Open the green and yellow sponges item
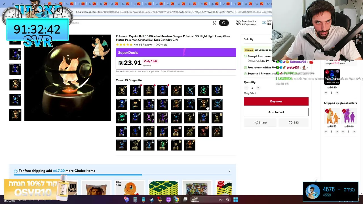Viewport: 363px width, 204px height. click(163, 188)
